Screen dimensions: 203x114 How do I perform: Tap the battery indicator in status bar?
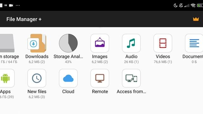click(x=200, y=5)
